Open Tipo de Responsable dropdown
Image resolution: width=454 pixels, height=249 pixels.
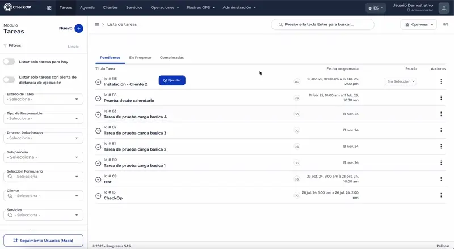44,118
